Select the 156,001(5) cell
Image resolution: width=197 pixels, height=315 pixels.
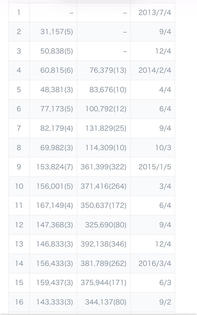click(x=54, y=186)
